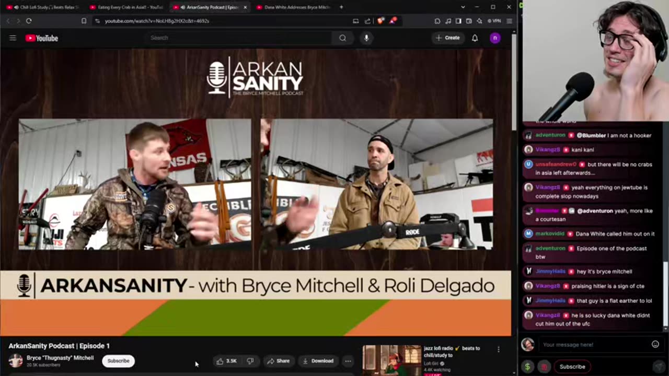Open the YouTube guide hamburger menu
Viewport: 669px width, 376px height.
point(13,38)
